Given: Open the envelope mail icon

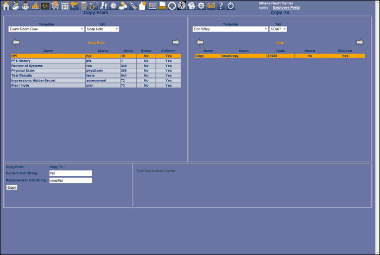Looking at the screenshot, I should (x=211, y=5).
